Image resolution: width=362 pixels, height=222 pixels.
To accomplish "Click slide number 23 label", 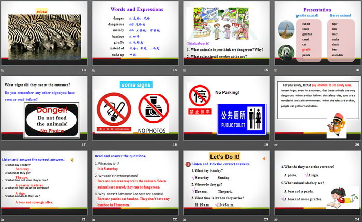I will pyautogui.click(x=266, y=219).
